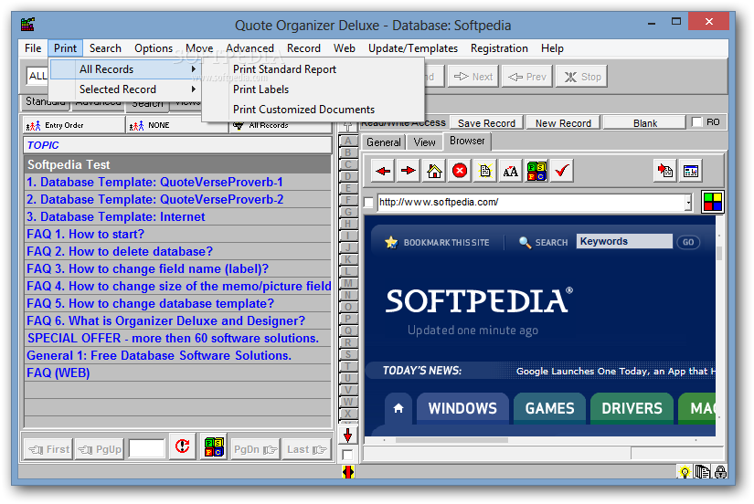Click red down arrow below alphabet index
Viewport: 754px width, 504px height.
[347, 435]
